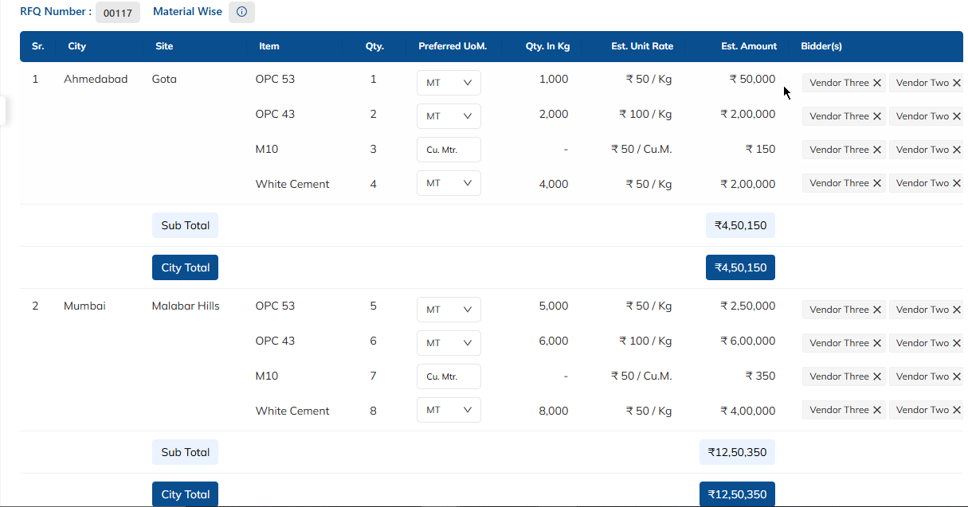Image resolution: width=968 pixels, height=507 pixels.
Task: Click the Ahmedabad Sub Total label
Action: tap(185, 225)
